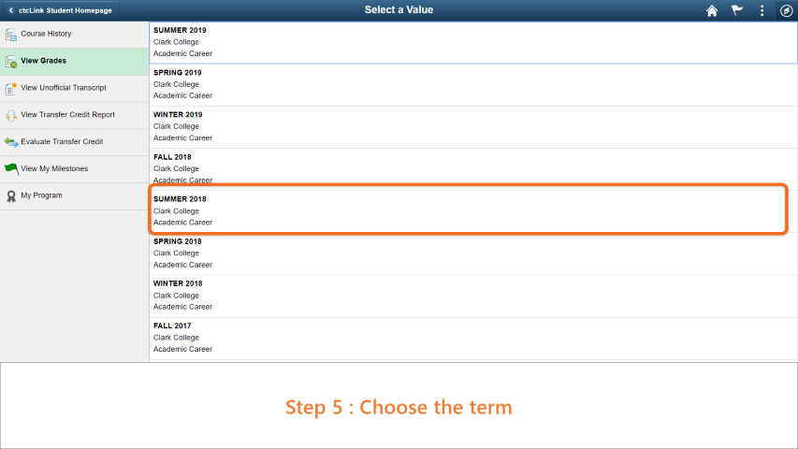Go back to ctcLink Student Homepage
Viewport: 798px width, 449px height.
pyautogui.click(x=60, y=10)
